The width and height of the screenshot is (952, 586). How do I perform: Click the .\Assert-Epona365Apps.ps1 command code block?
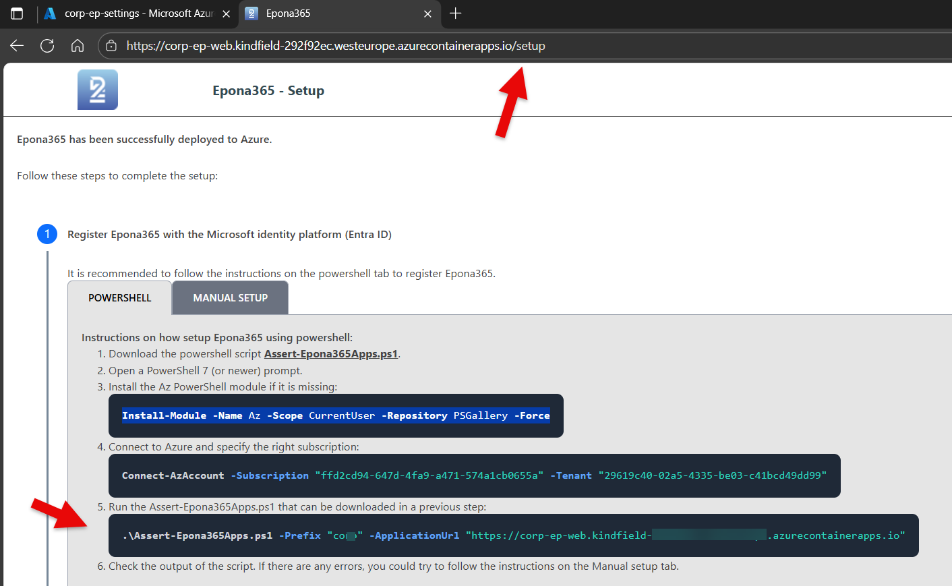tap(513, 535)
